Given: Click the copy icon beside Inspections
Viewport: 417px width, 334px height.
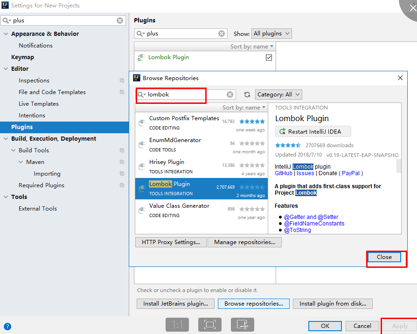Looking at the screenshot, I should 122,81.
